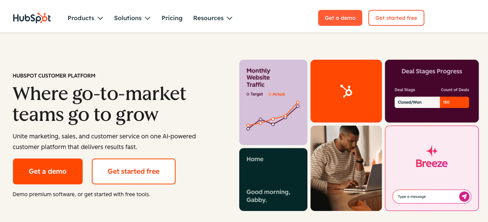Click the Type a message field

point(423,197)
